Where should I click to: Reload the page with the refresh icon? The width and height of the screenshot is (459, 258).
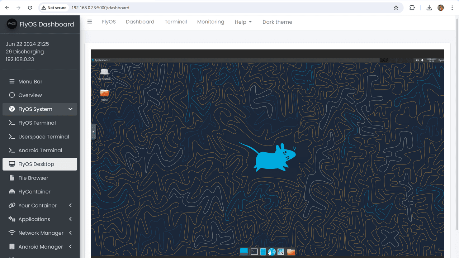coord(30,8)
